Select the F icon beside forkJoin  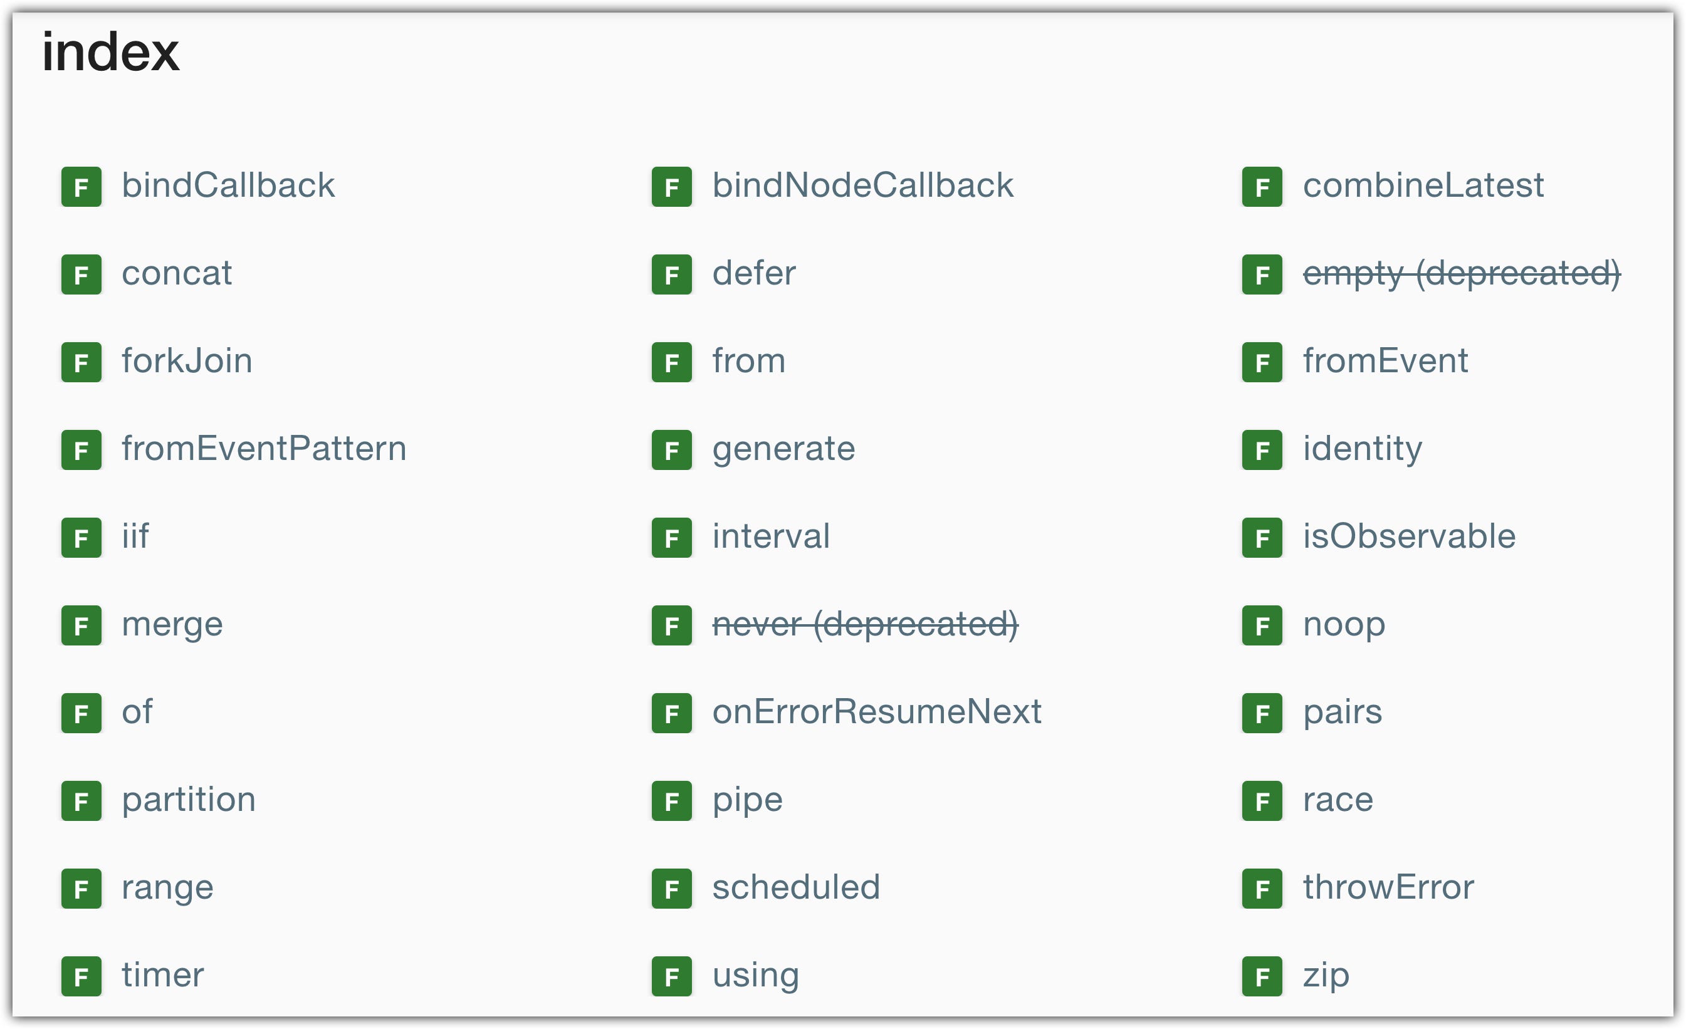pos(81,362)
